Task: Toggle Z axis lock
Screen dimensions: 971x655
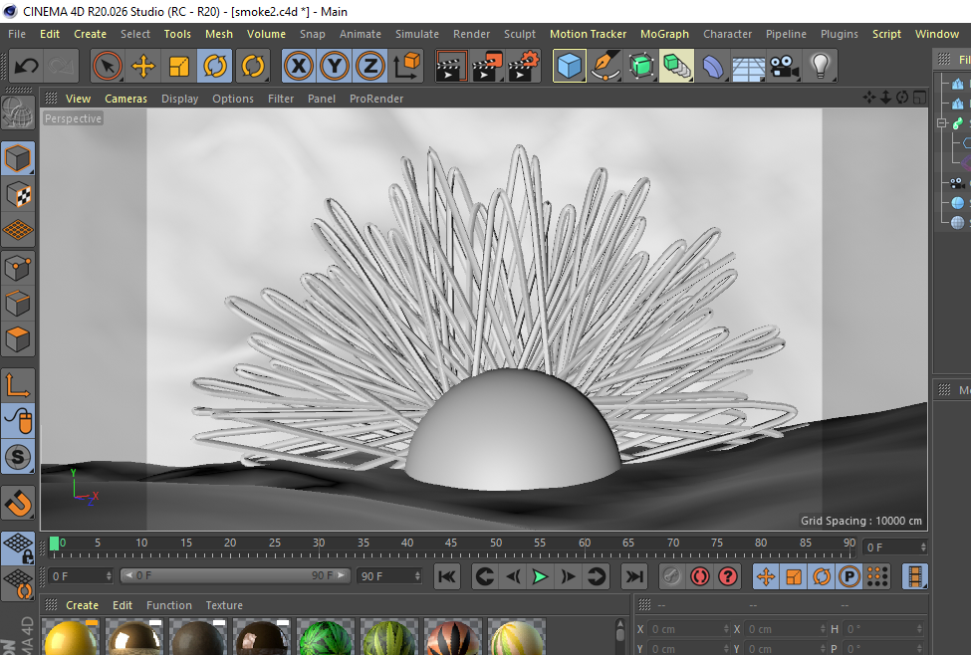Action: [x=370, y=66]
